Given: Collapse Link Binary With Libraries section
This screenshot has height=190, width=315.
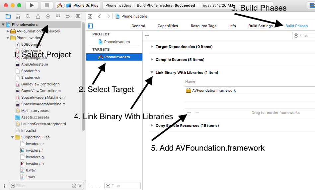Looking at the screenshot, I should point(152,72).
